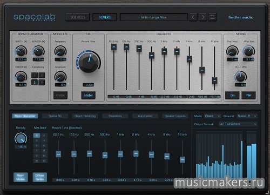Toggle the Tail Enable button
The image size is (270, 195).
tap(89, 95)
